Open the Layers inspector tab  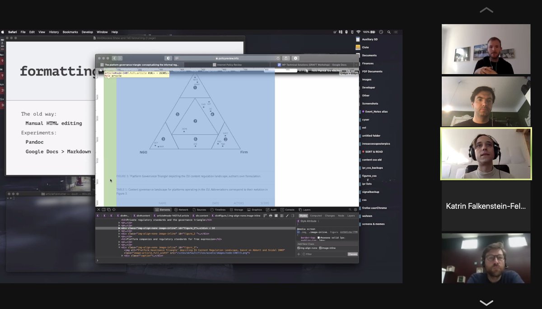[304, 210]
